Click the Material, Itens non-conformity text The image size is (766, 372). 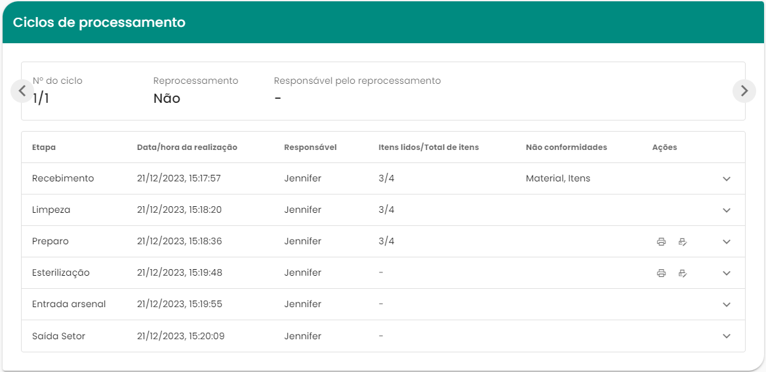tap(557, 178)
